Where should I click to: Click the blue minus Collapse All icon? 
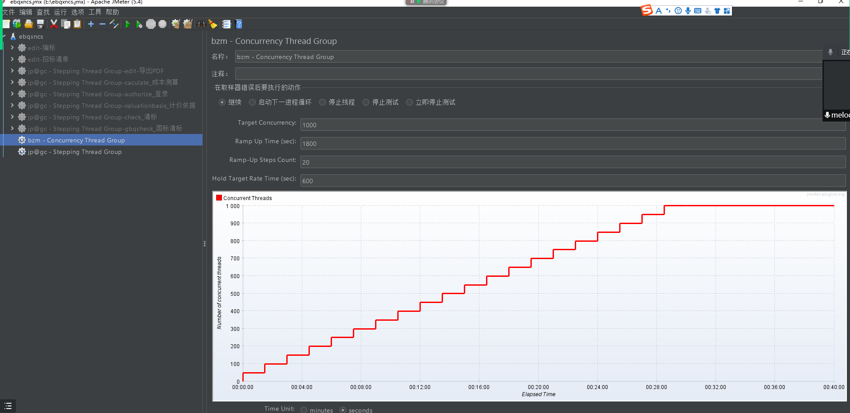coord(103,24)
